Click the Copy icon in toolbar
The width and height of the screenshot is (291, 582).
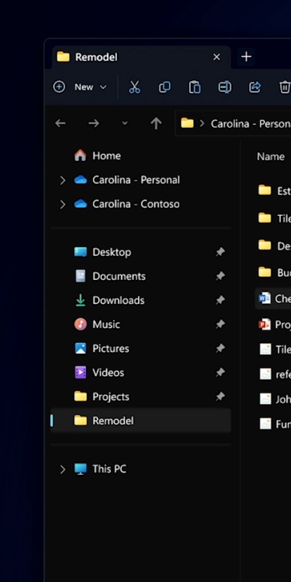pos(164,87)
